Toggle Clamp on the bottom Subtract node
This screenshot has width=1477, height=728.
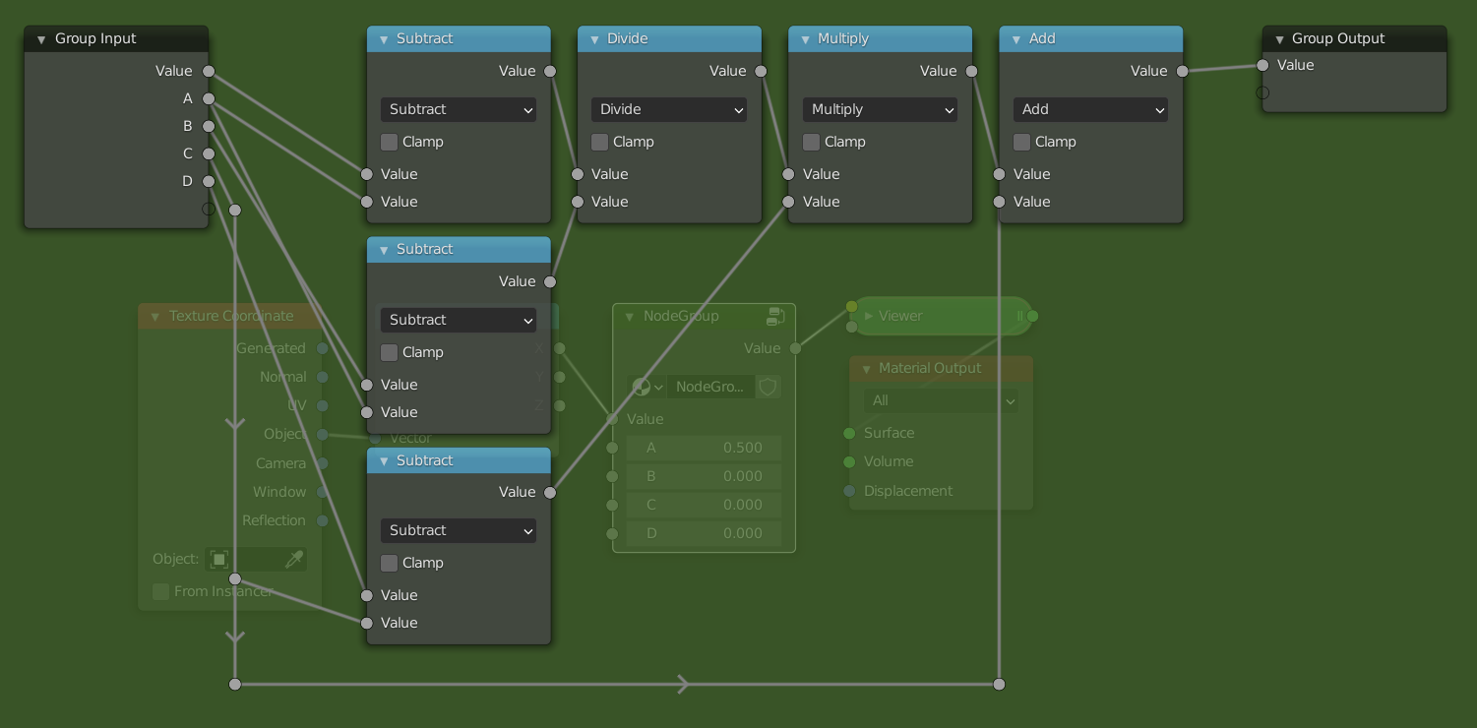tap(390, 563)
